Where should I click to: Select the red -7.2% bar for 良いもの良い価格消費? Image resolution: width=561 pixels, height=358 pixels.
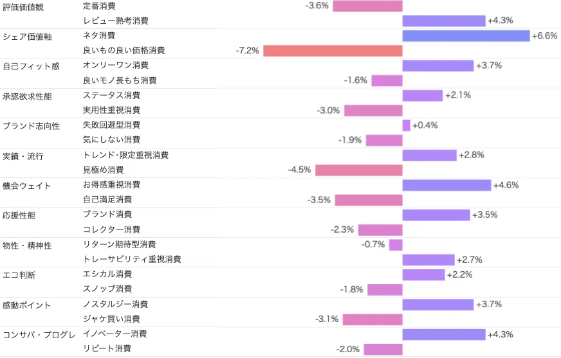coord(333,51)
